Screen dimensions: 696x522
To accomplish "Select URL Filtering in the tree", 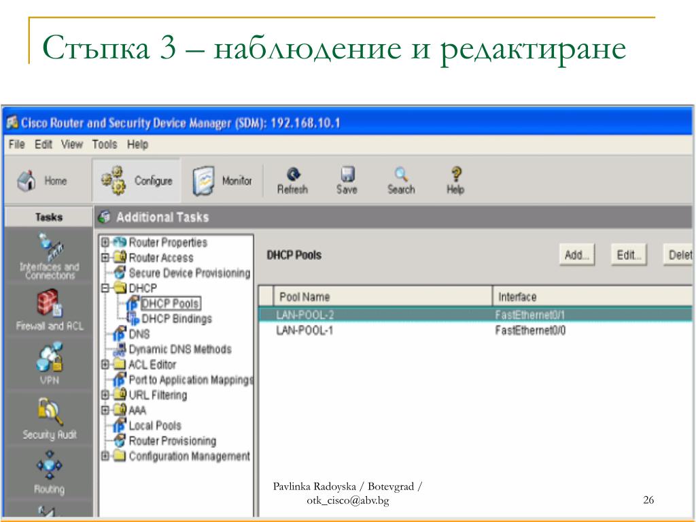I will tap(158, 395).
